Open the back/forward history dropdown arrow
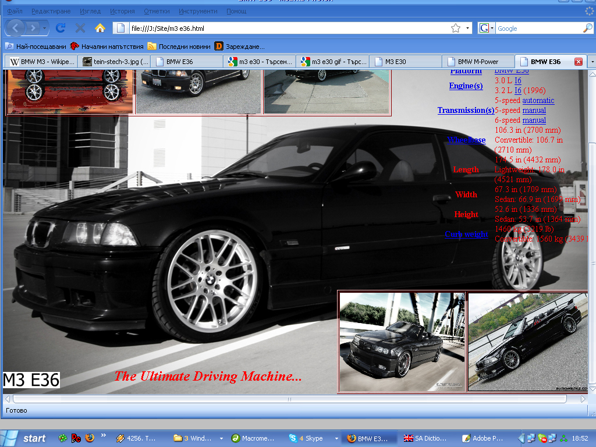 coord(45,28)
